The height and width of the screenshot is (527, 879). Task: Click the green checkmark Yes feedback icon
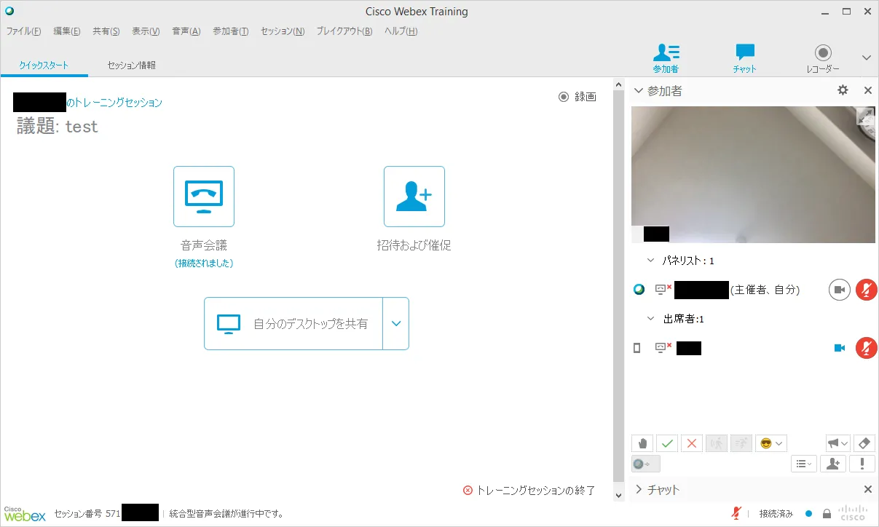coord(667,443)
